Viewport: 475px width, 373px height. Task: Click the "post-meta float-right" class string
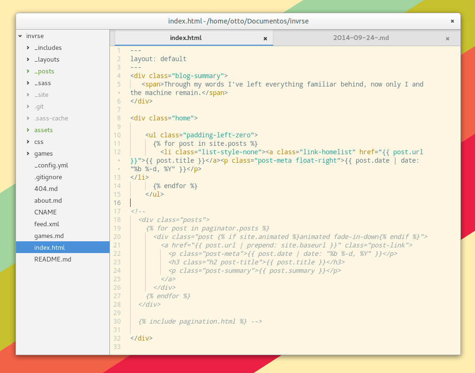click(x=297, y=160)
